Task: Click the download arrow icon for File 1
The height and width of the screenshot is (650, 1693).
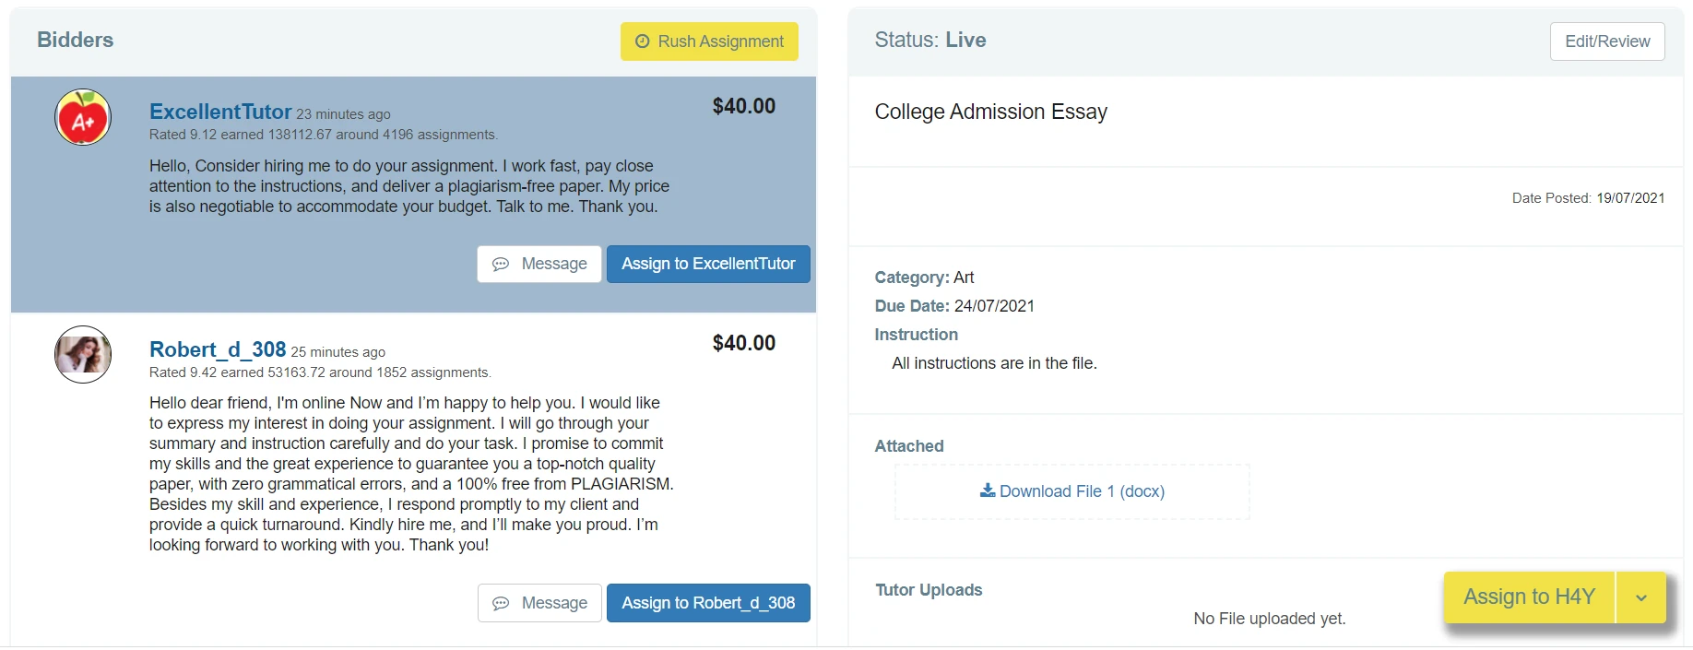Action: 988,490
